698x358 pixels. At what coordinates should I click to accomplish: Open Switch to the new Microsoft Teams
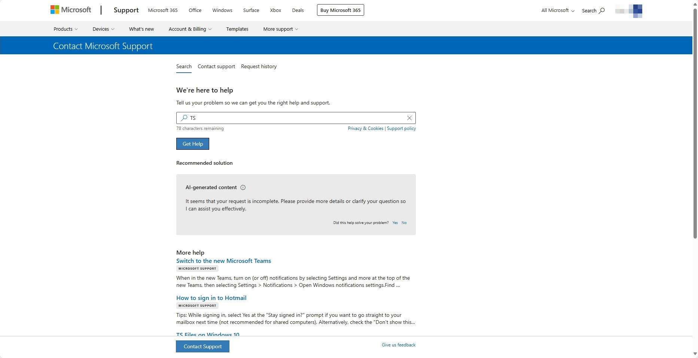[223, 261]
